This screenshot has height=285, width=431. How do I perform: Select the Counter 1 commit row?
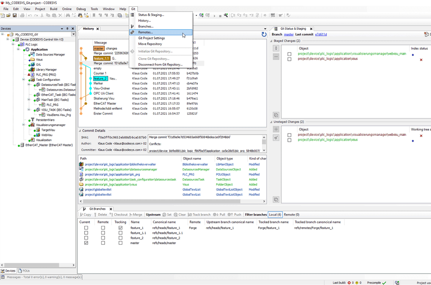(141, 73)
